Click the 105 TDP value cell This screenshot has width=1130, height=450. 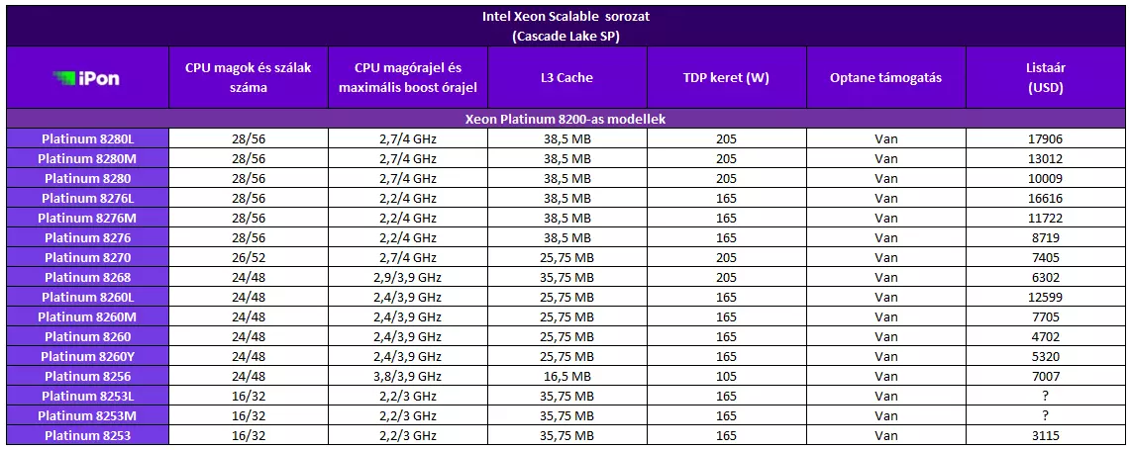(726, 376)
